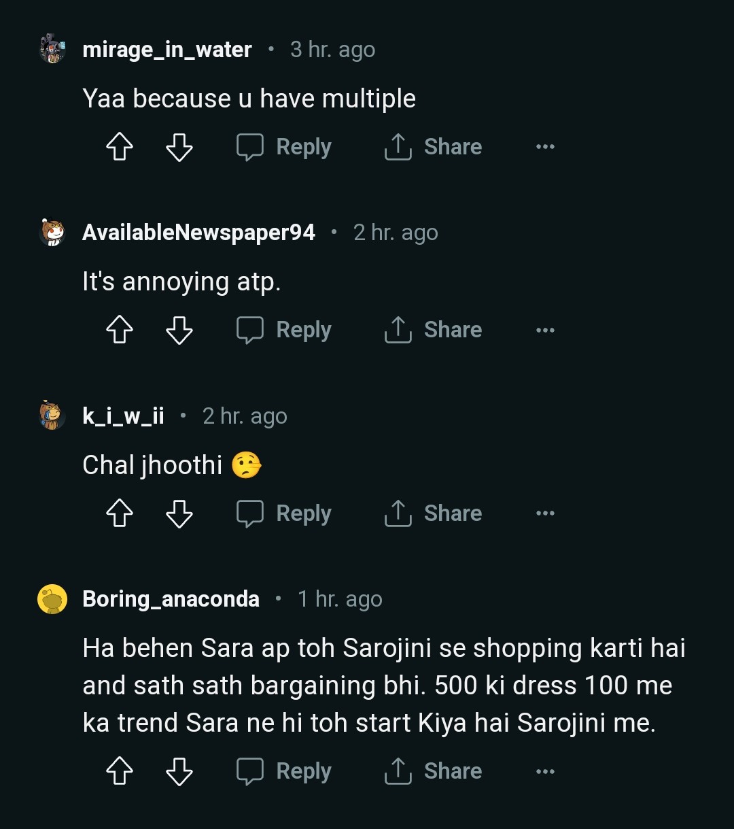This screenshot has width=734, height=829.
Task: Upvote mirage_in_water's comment
Action: [x=120, y=147]
